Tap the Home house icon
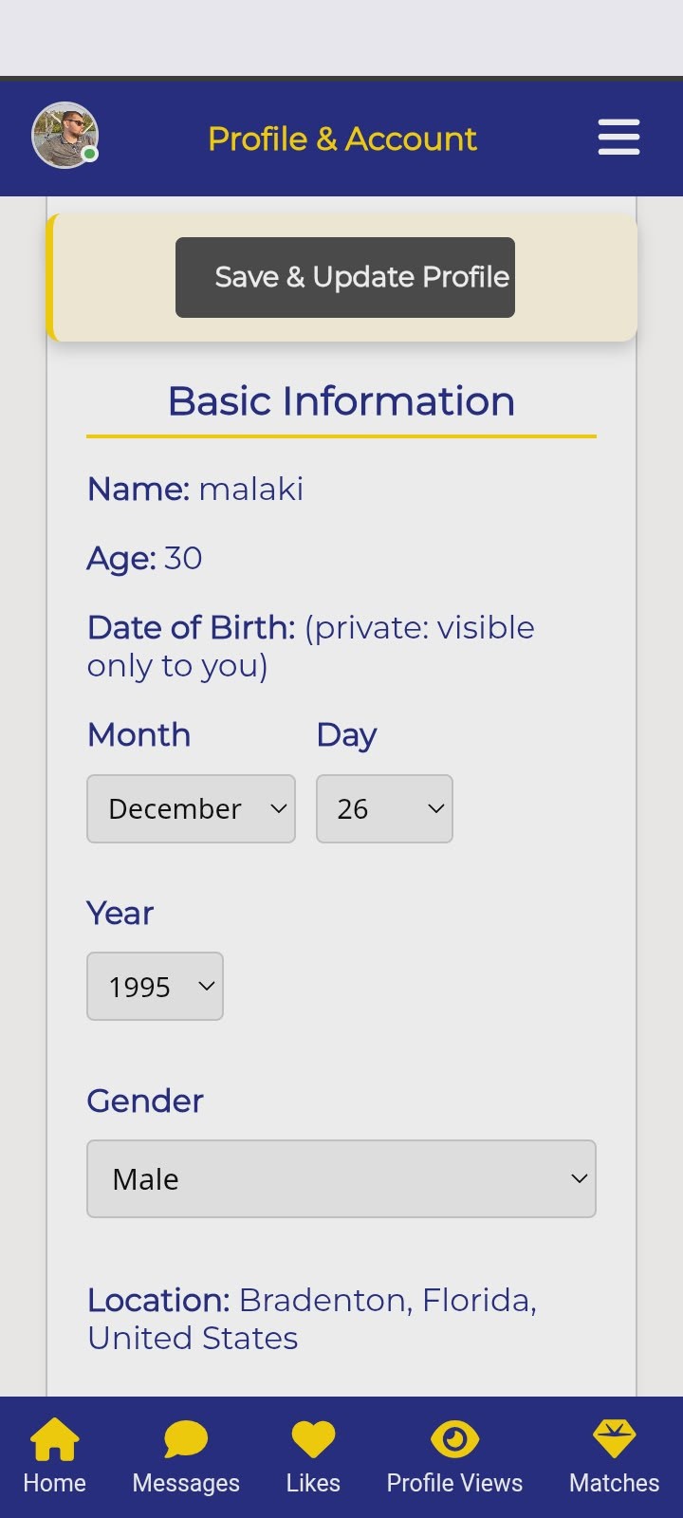Viewport: 683px width, 1518px height. [x=54, y=1438]
